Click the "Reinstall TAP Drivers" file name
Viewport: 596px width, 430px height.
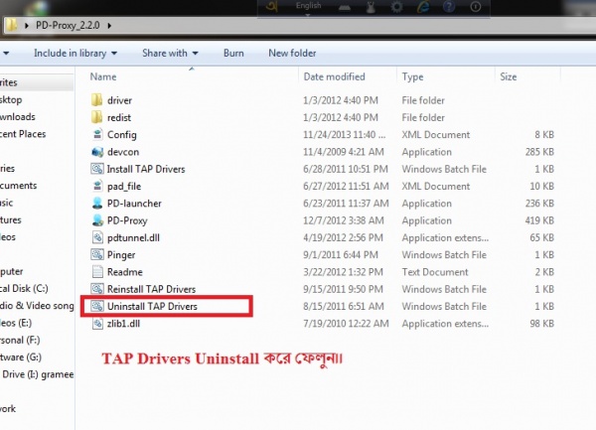pos(151,289)
